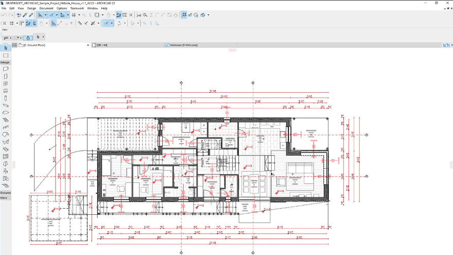The width and height of the screenshot is (453, 255).
Task: Click the Redo arrow icon
Action: pos(10,15)
